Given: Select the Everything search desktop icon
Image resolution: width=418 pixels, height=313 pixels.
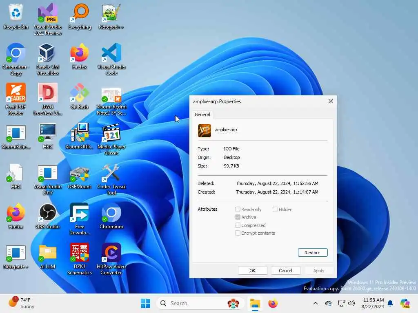Looking at the screenshot, I should pos(80,16).
